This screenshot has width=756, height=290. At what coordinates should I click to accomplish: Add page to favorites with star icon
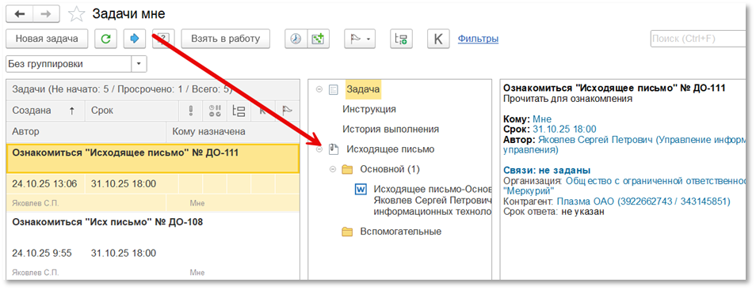[x=76, y=14]
